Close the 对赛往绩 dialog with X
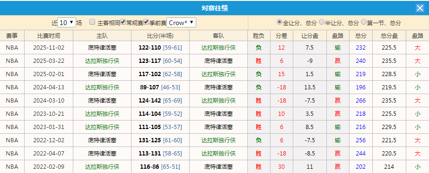This screenshot has width=429, height=173. click(x=420, y=8)
